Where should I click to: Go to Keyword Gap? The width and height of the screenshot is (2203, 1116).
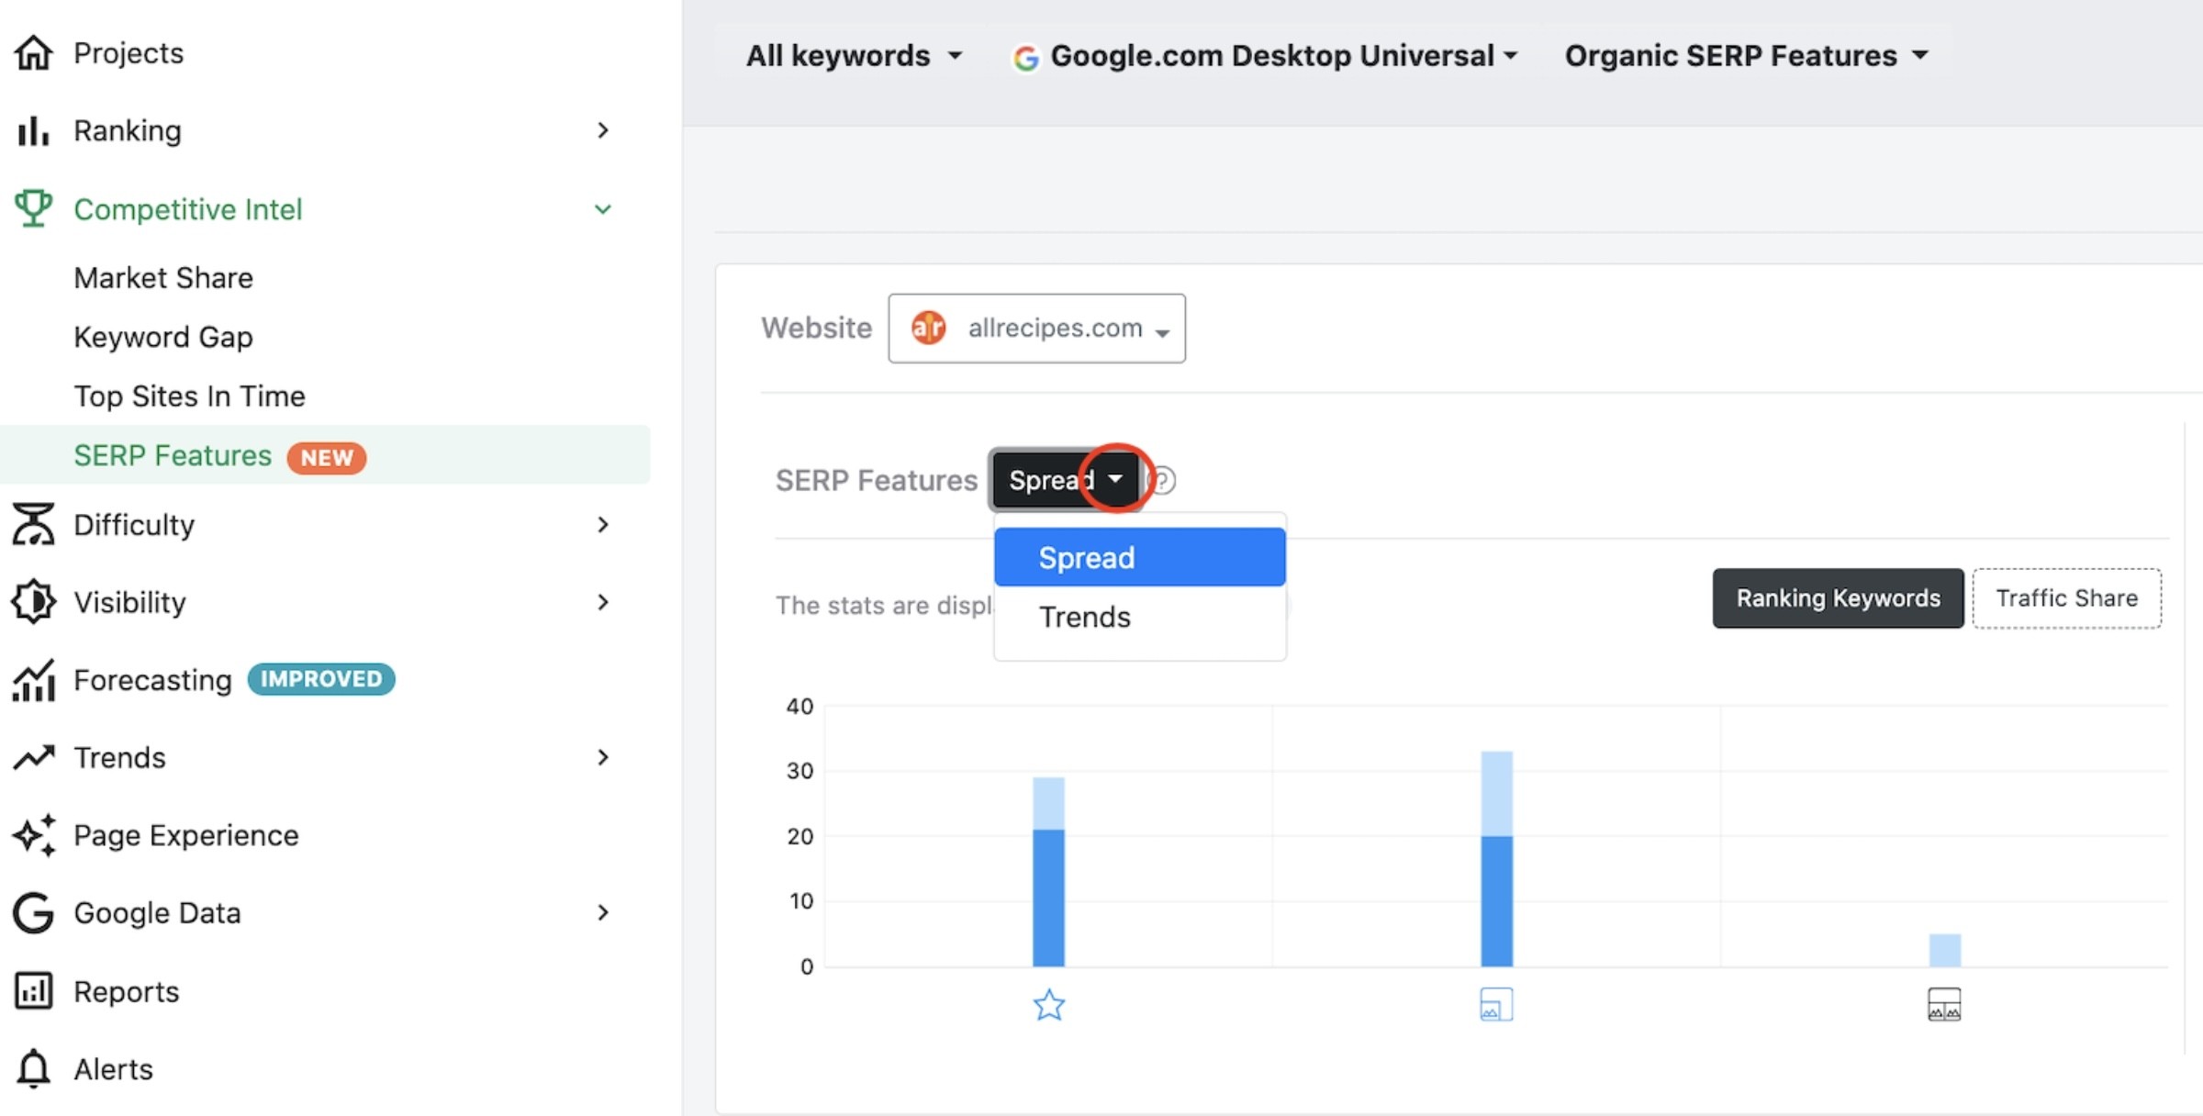click(x=163, y=337)
